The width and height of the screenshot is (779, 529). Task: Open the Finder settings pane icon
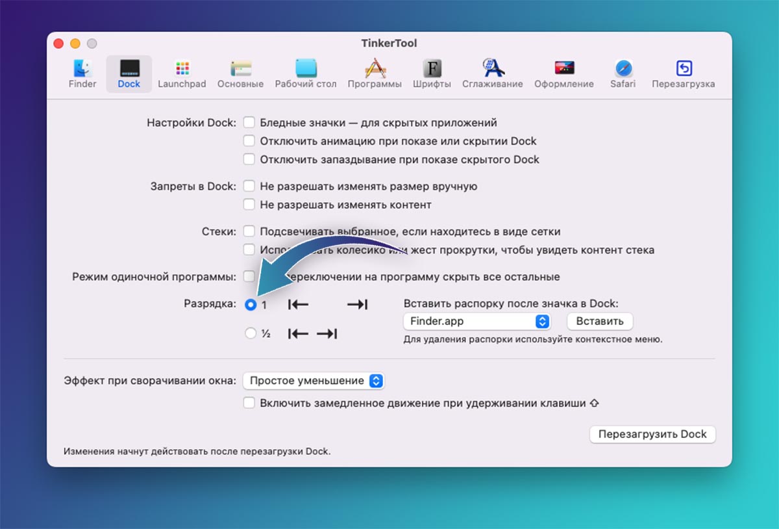[x=82, y=68]
